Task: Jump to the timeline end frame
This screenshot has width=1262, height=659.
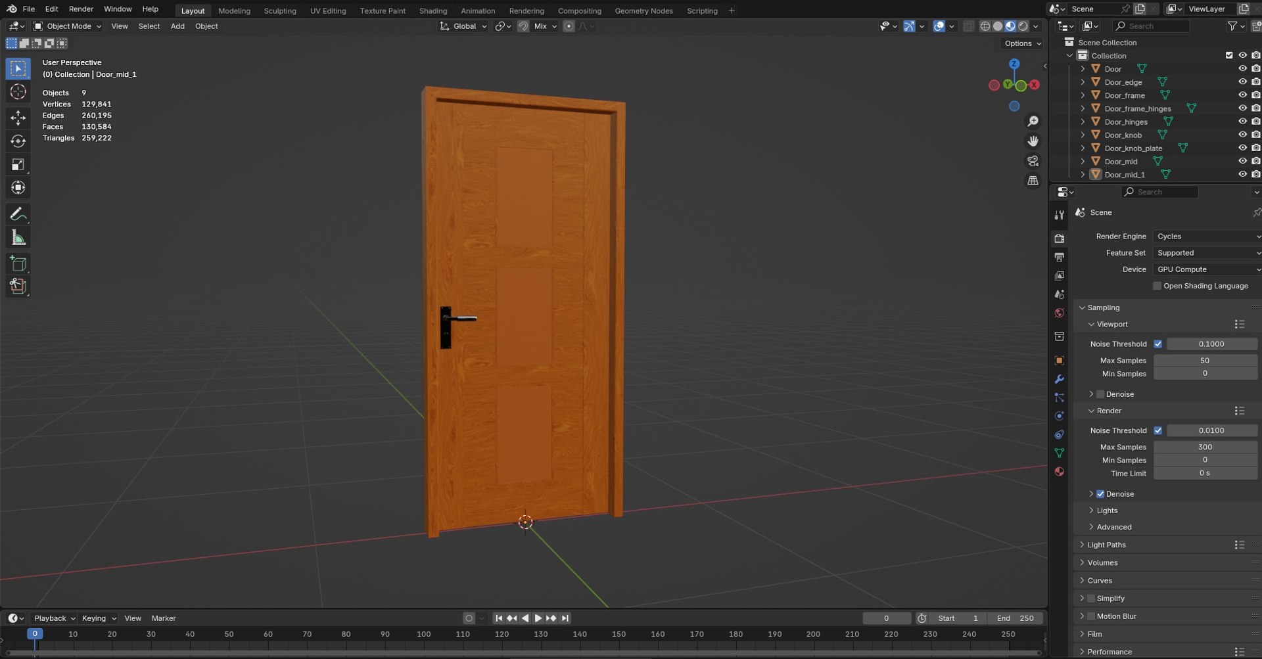Action: click(565, 618)
